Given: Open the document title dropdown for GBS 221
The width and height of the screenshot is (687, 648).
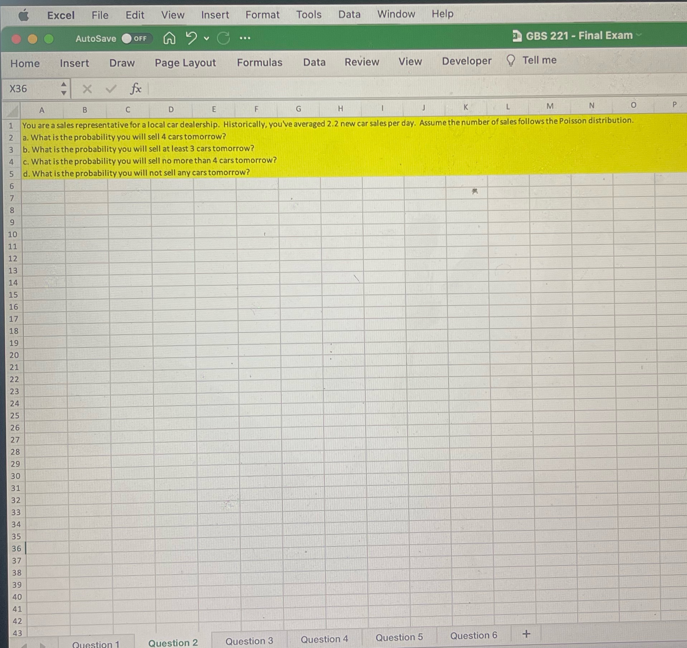Looking at the screenshot, I should pyautogui.click(x=639, y=35).
